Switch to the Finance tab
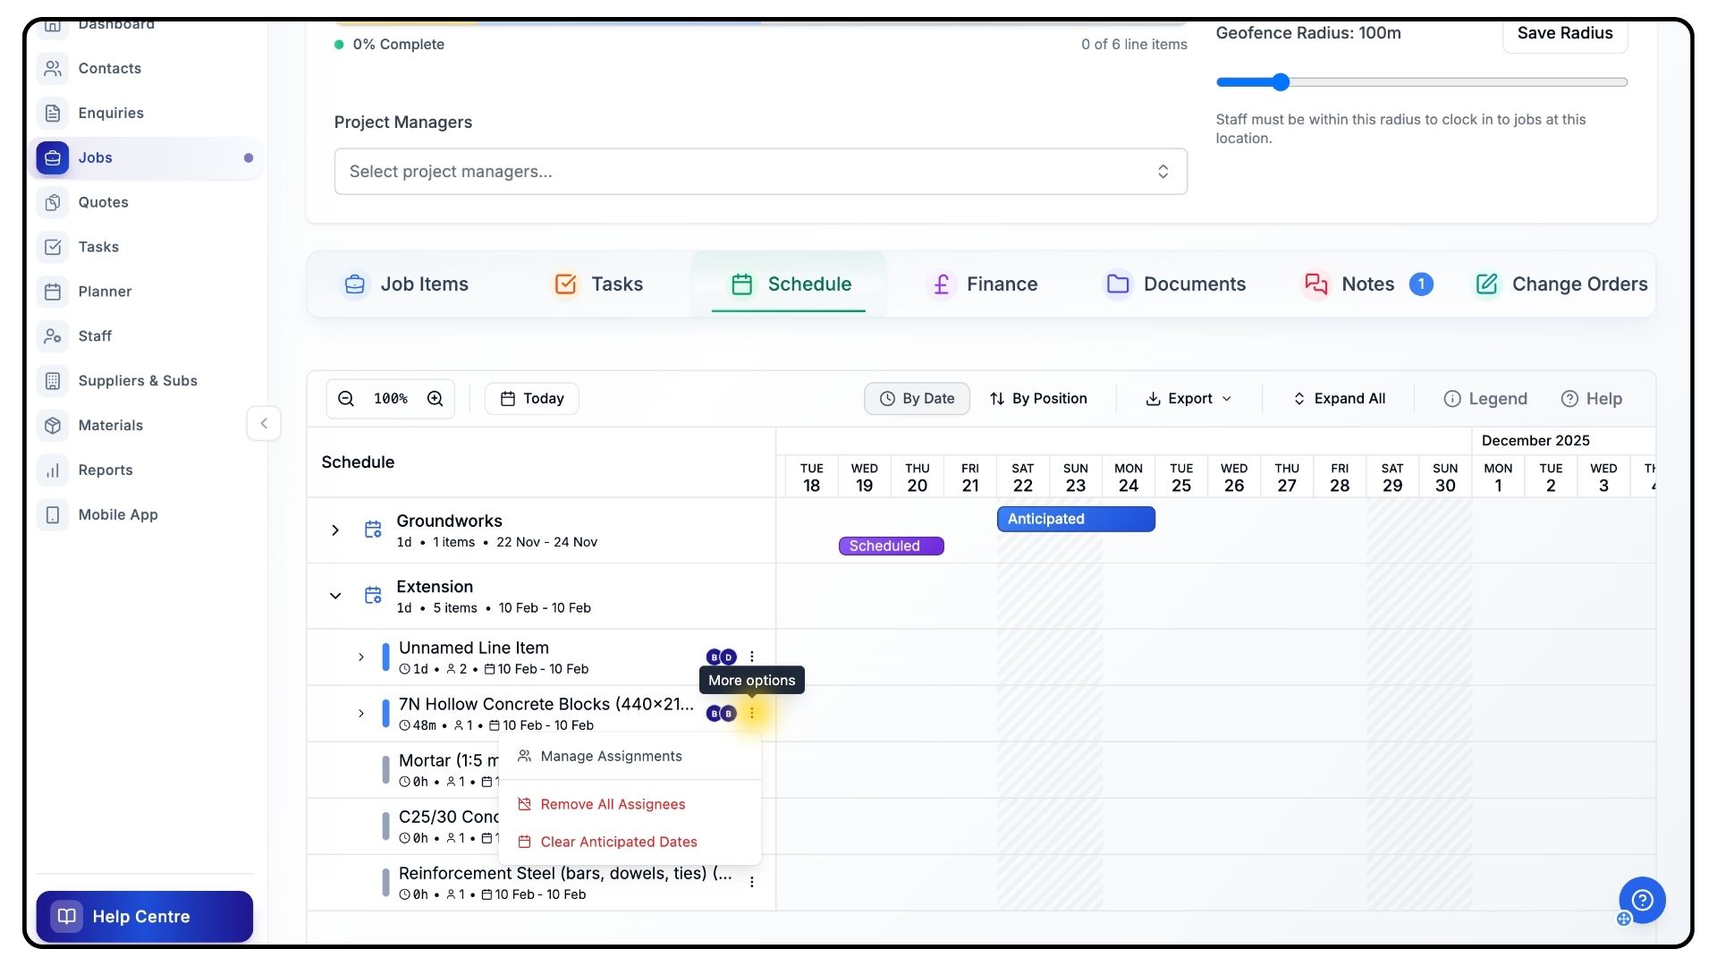Screen dimensions: 1717x966 [983, 284]
